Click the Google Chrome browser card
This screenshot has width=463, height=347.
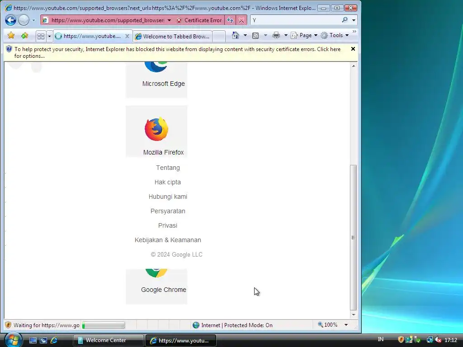pos(156,286)
